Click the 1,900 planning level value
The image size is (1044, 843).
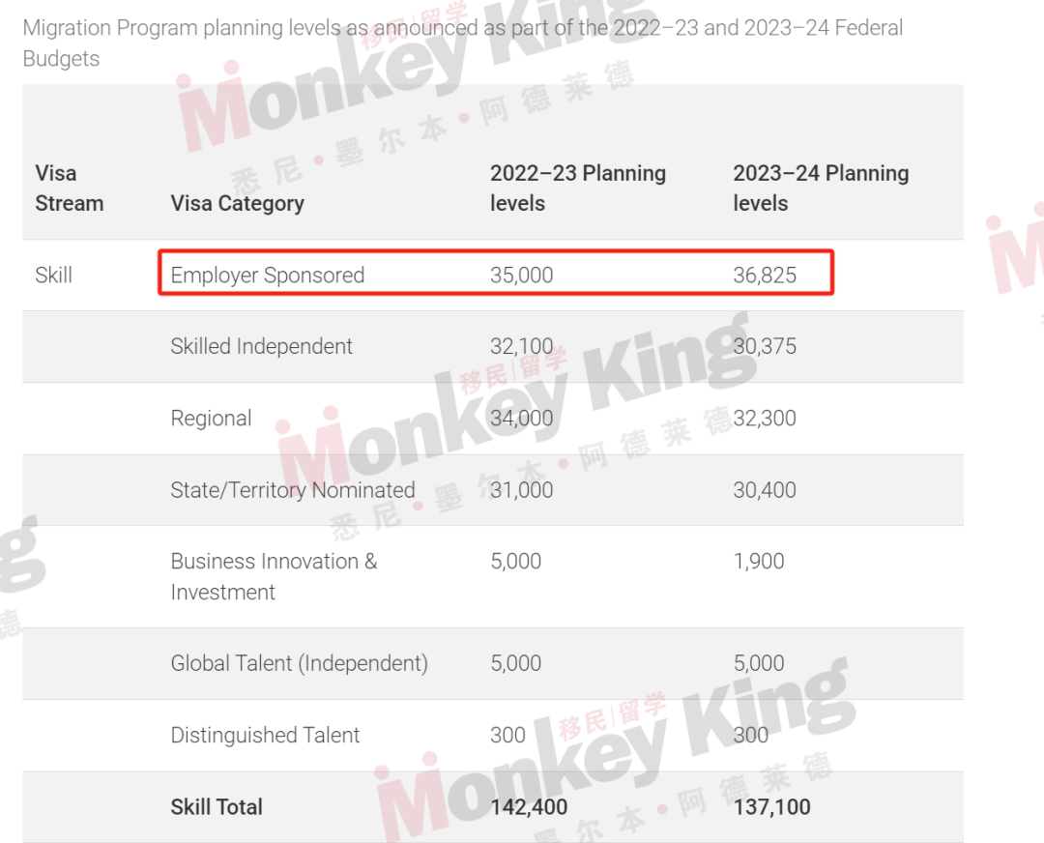tap(759, 562)
